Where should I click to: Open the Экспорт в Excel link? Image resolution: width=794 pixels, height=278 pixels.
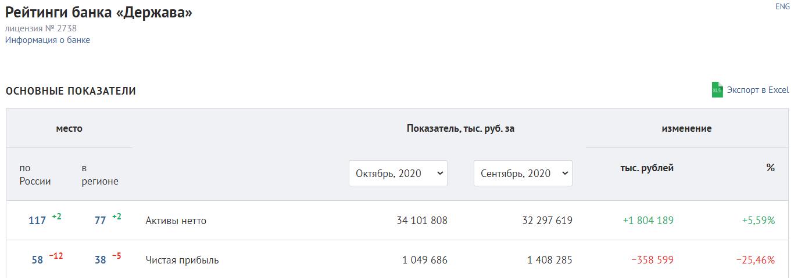tap(758, 90)
